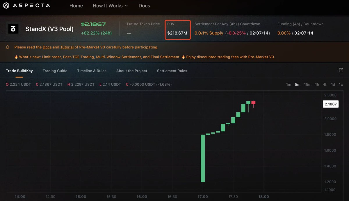This screenshot has height=201, width=349.
Task: Select the 15m chart interval
Action: (x=308, y=85)
